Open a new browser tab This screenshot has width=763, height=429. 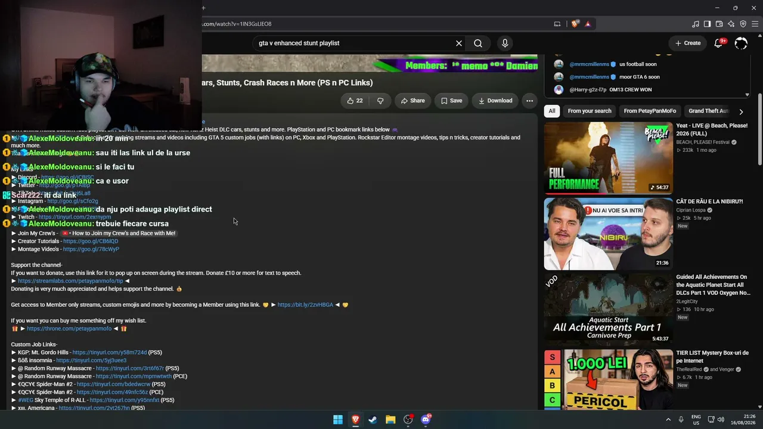203,8
